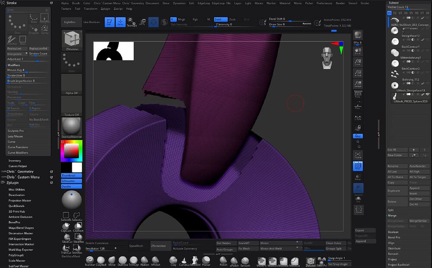Select the Planar brush
Screen dimensions: 432x268
coord(206,261)
